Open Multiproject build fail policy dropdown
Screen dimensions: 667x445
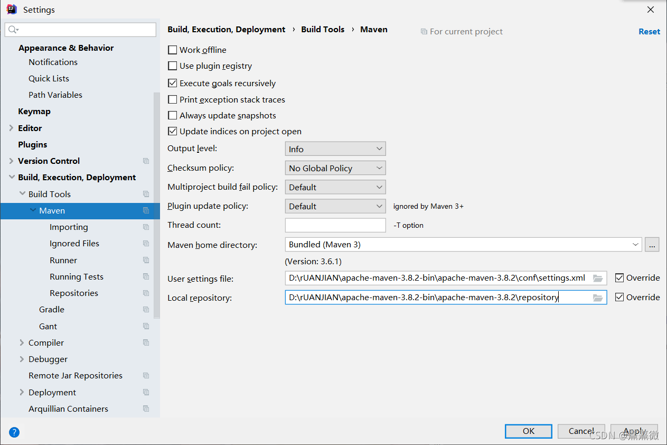(x=335, y=187)
